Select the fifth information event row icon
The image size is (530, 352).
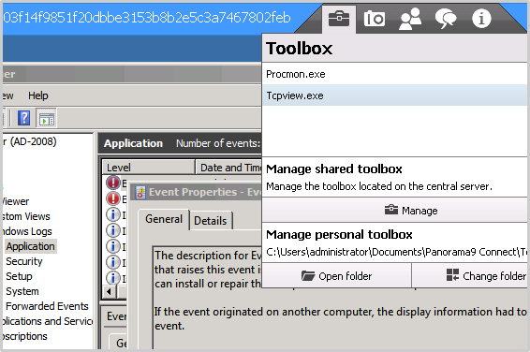pos(113,277)
